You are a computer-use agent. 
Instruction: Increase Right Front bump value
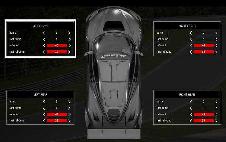click(x=217, y=33)
